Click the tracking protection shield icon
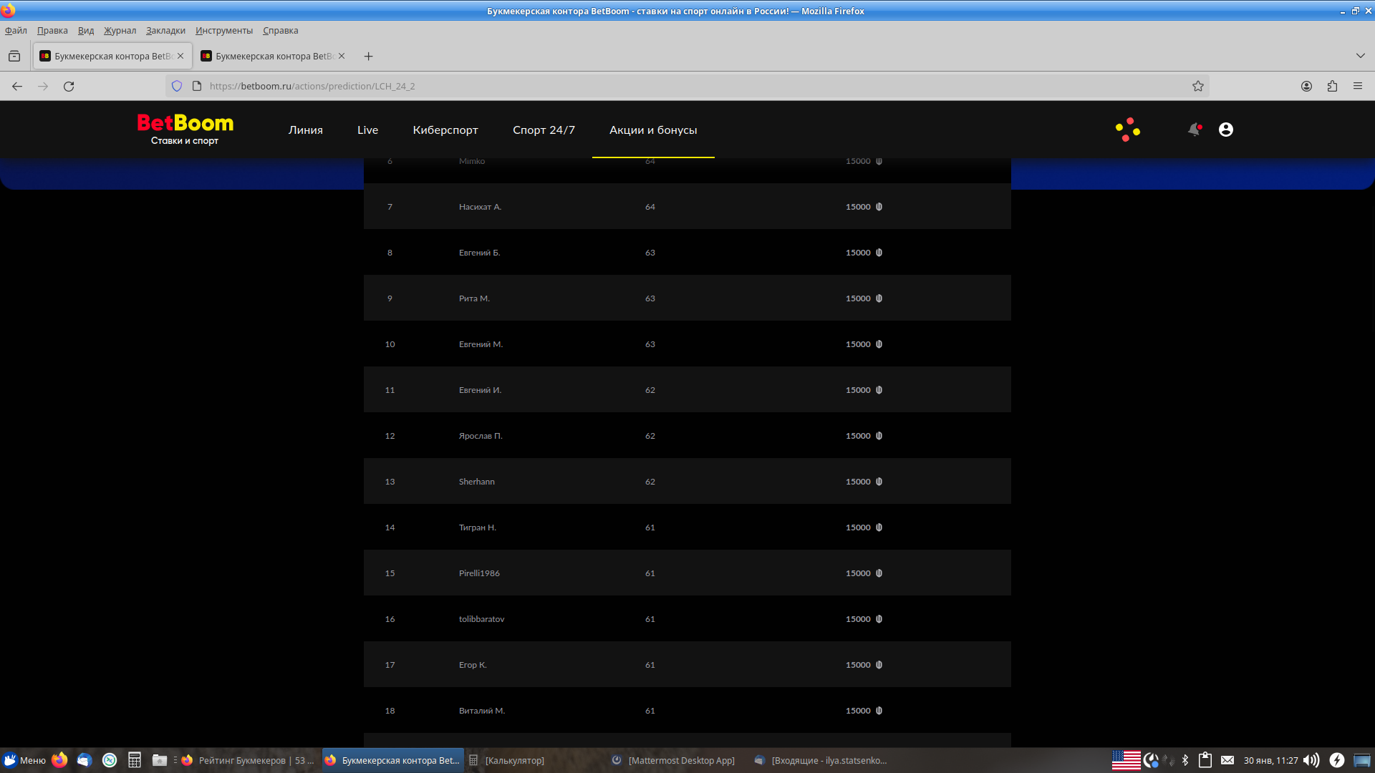 coord(177,86)
